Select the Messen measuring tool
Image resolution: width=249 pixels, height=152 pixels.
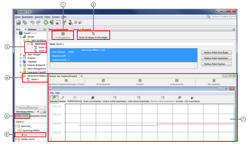pyautogui.click(x=63, y=97)
